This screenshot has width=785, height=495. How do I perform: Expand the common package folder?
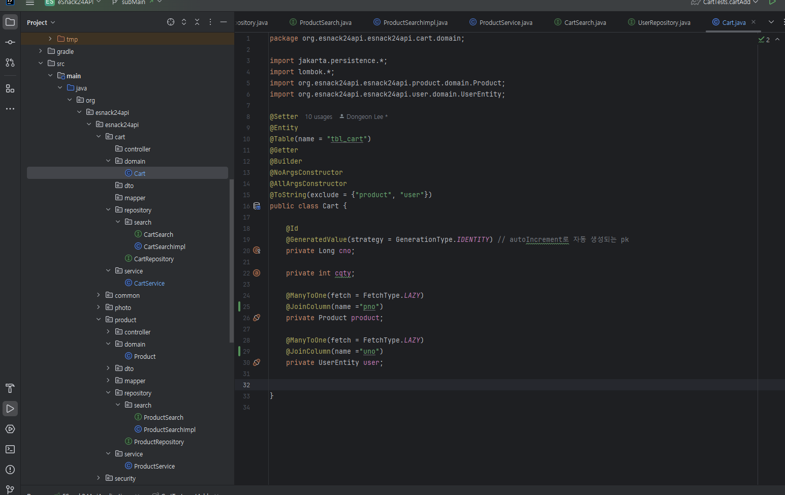(99, 295)
